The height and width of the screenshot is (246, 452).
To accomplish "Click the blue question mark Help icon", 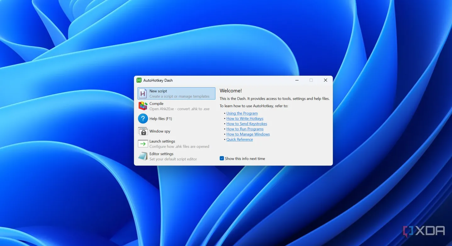I will tap(143, 119).
